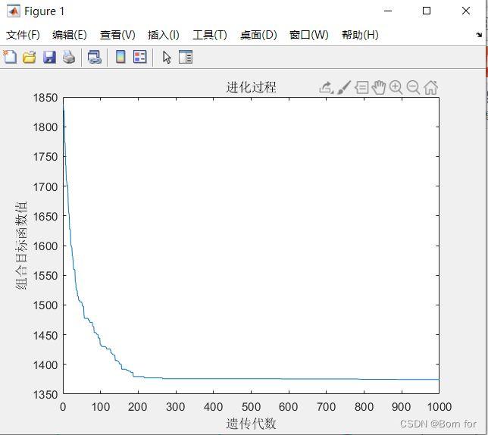
Task: Activate the data brush tool on the axes
Action: click(344, 87)
